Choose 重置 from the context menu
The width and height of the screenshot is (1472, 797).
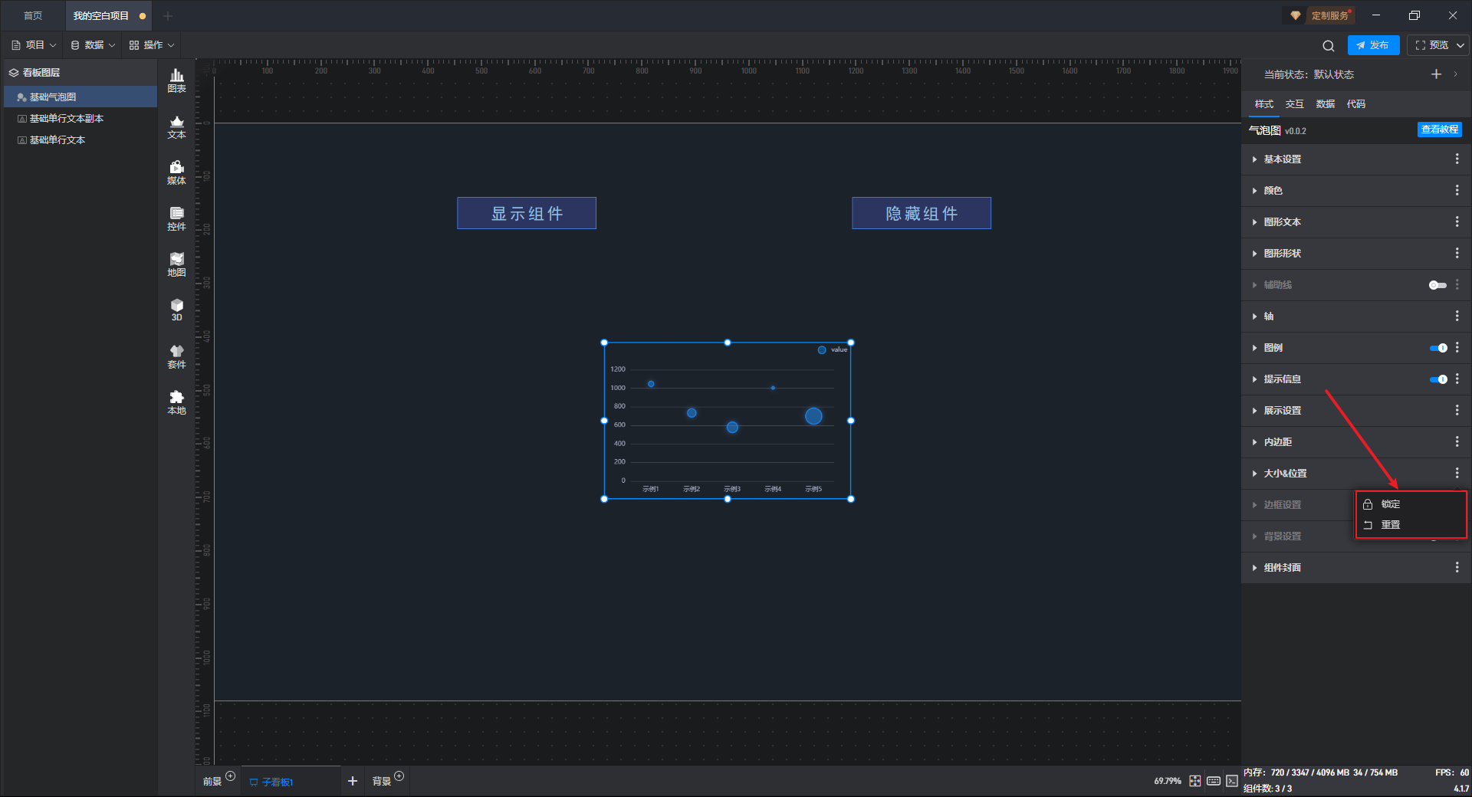(1411, 525)
